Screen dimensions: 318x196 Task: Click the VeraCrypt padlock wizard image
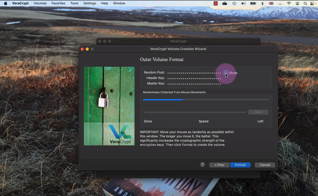point(109,106)
